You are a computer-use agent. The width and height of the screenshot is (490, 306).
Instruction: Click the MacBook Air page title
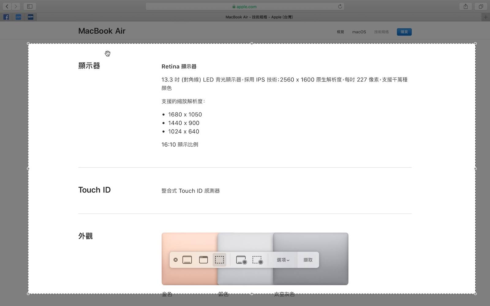102,31
